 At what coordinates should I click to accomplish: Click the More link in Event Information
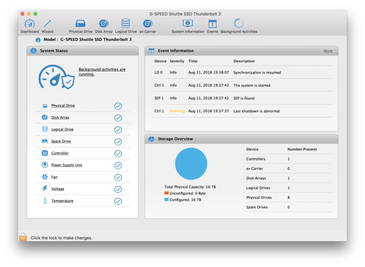tap(328, 51)
